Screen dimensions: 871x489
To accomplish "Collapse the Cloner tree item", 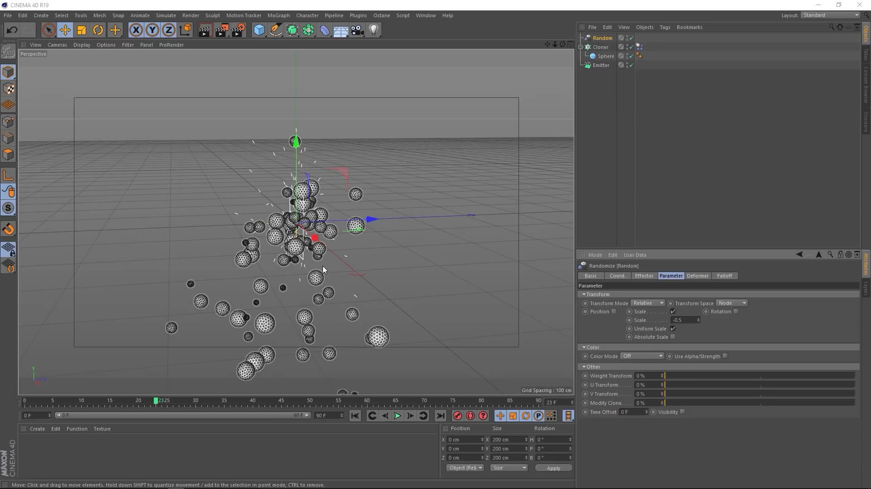I will 581,47.
